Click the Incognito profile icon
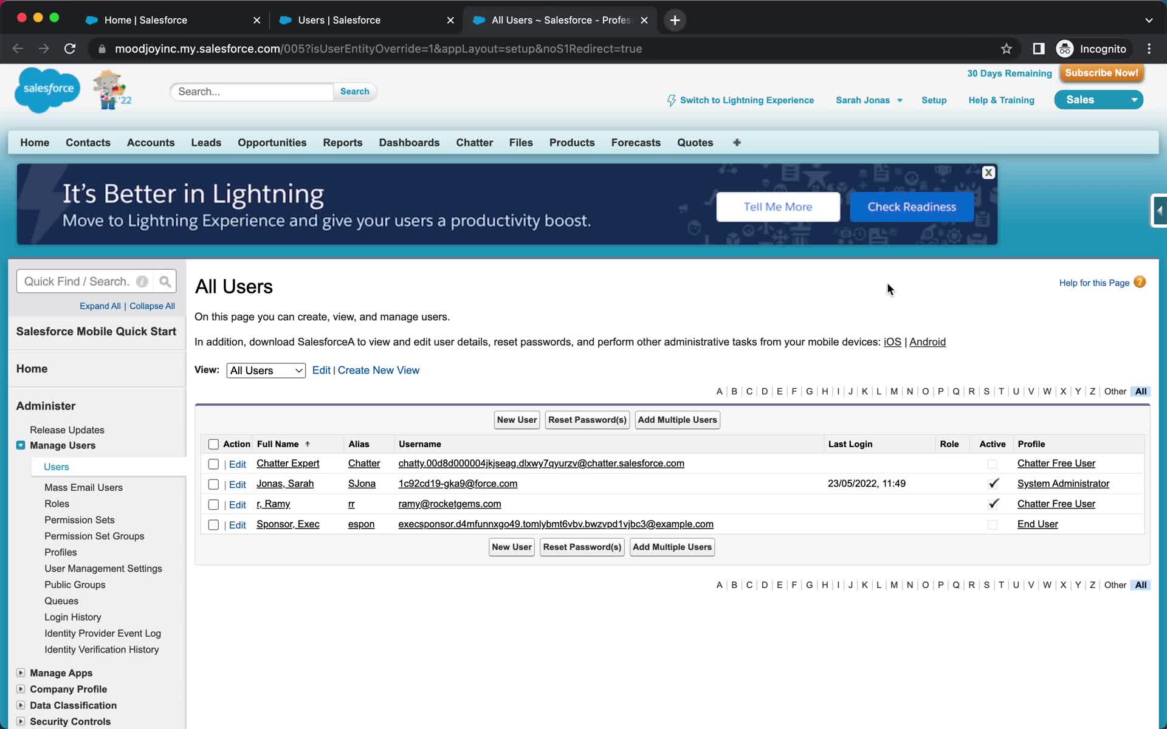 click(1064, 49)
